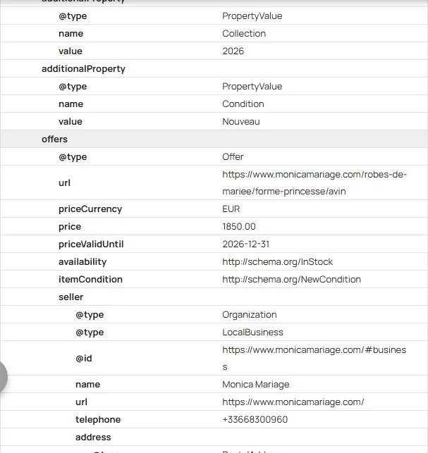Viewport: 428px width, 453px height.
Task: Click the schema.org/NewCondition value
Action: coord(291,280)
